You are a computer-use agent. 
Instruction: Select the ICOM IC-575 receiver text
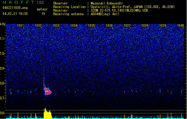tap(119, 10)
